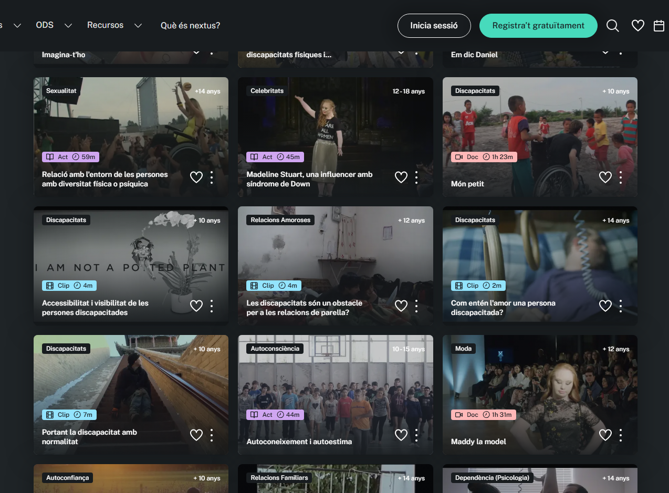Click 'Registra't gratuïtament' button
Screen dimensions: 669x493
click(538, 26)
